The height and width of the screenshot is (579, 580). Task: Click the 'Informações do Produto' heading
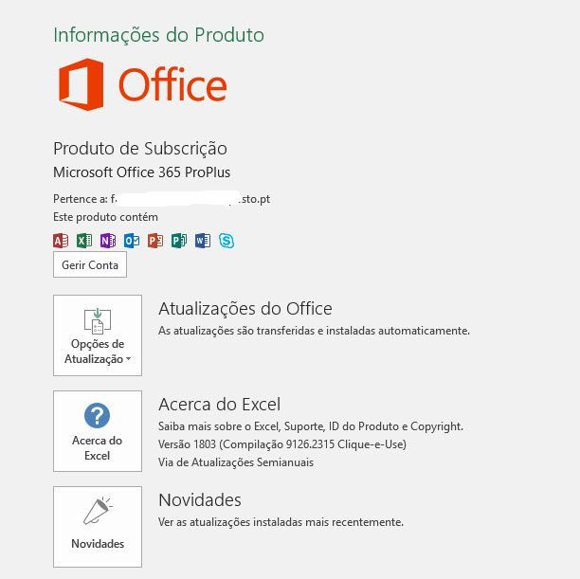pyautogui.click(x=158, y=35)
